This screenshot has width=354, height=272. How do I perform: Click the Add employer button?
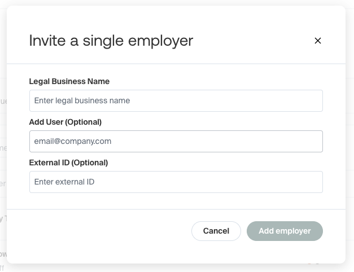(285, 231)
